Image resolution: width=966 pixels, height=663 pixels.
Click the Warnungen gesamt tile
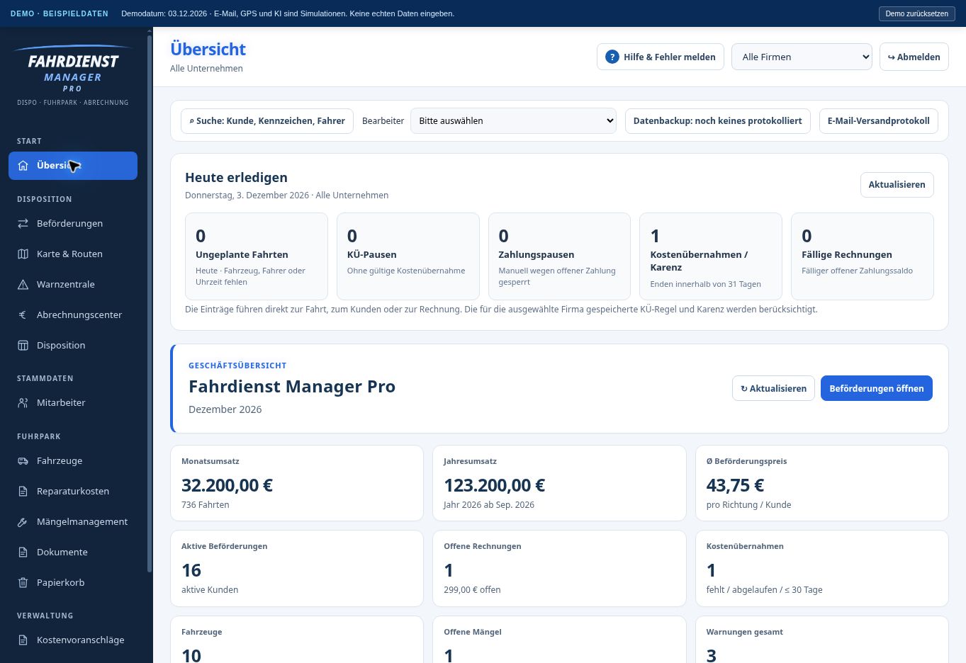(x=822, y=640)
